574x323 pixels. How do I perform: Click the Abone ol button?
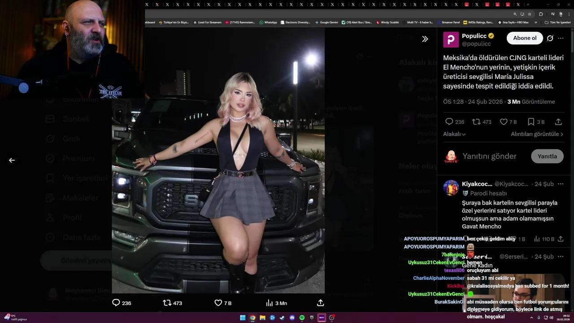[x=525, y=38]
